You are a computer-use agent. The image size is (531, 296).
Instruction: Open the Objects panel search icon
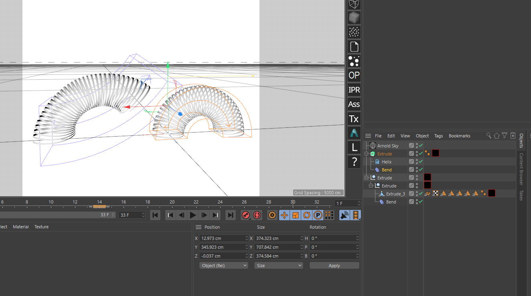488,136
